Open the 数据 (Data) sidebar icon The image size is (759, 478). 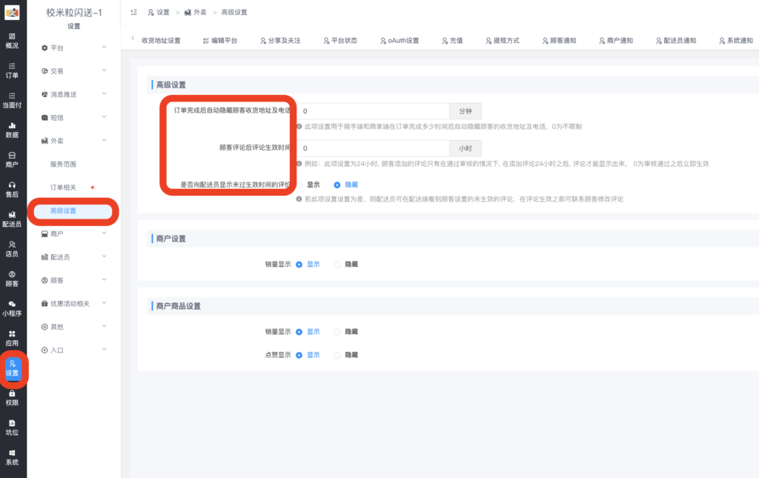point(12,131)
